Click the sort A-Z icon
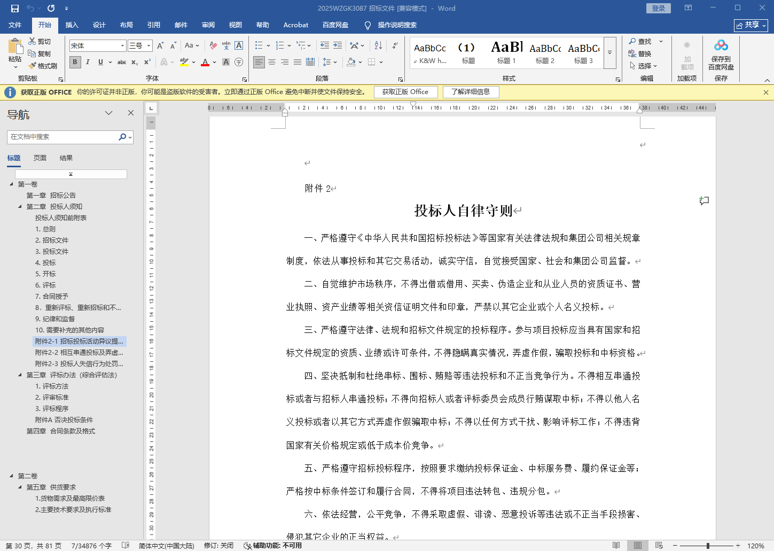The image size is (774, 551). 378,45
